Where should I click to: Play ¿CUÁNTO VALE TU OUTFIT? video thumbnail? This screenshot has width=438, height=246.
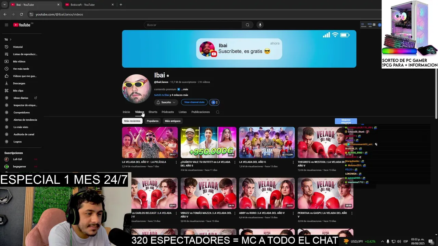point(208,142)
